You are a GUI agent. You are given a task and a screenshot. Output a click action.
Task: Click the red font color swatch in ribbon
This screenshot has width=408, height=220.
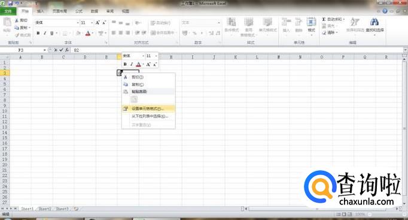[88, 34]
